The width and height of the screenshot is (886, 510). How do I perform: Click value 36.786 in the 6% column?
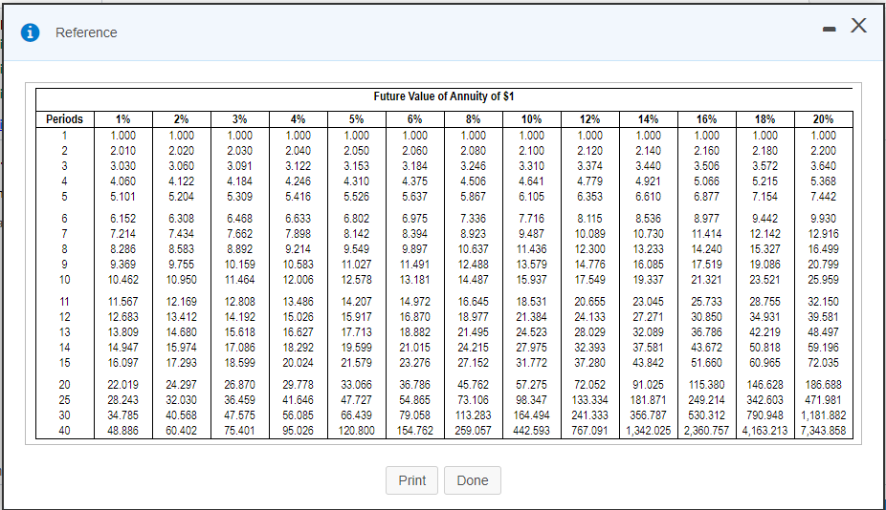click(x=414, y=385)
